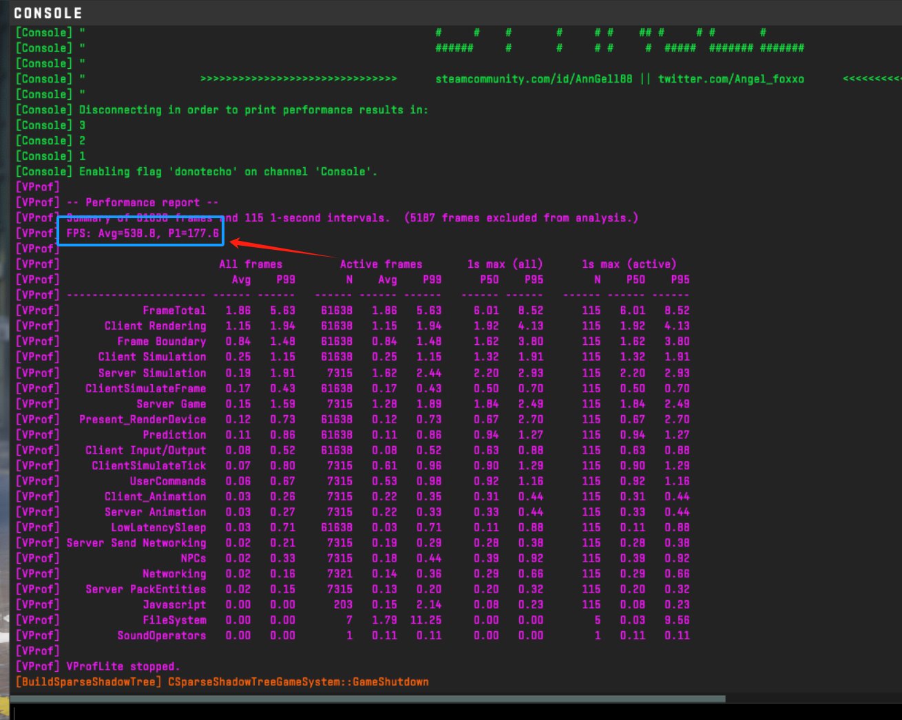Select the ClientSimulateFrame row label

[146, 388]
